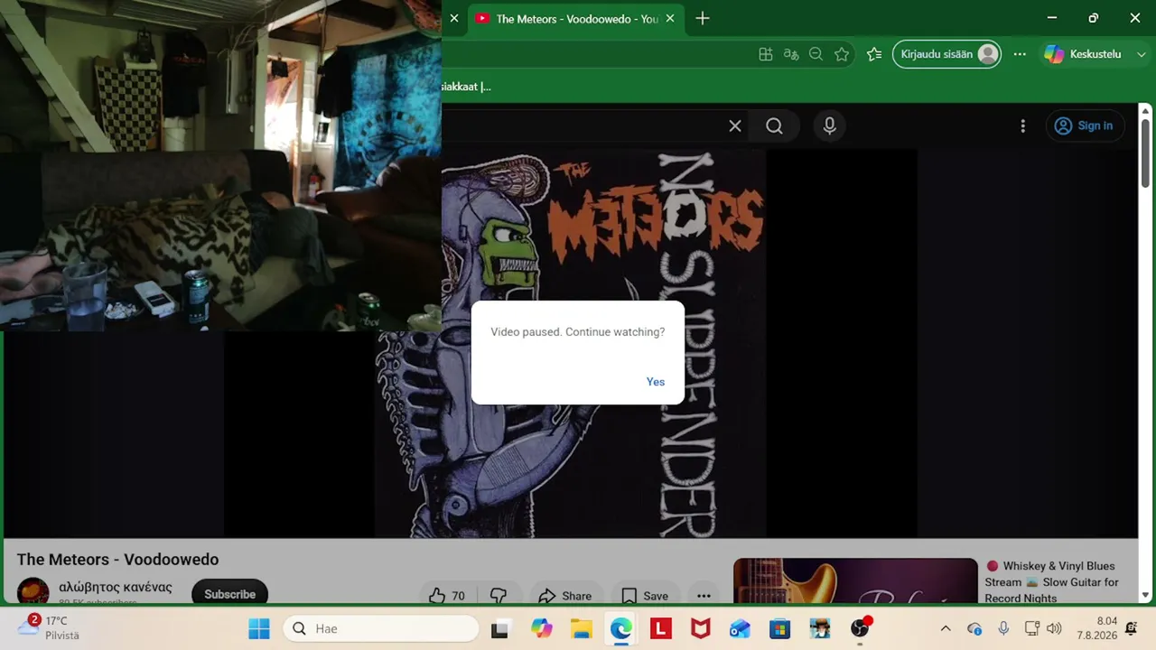The image size is (1156, 650).
Task: Clear the YouTube search box
Action: (735, 126)
